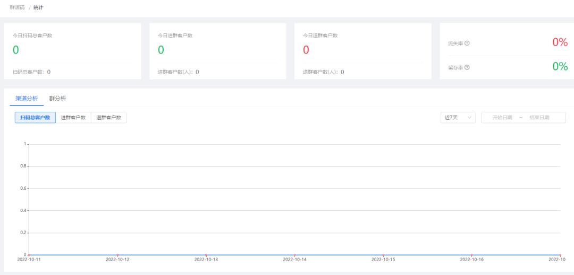Open the 近7天 time range dropdown

point(458,118)
